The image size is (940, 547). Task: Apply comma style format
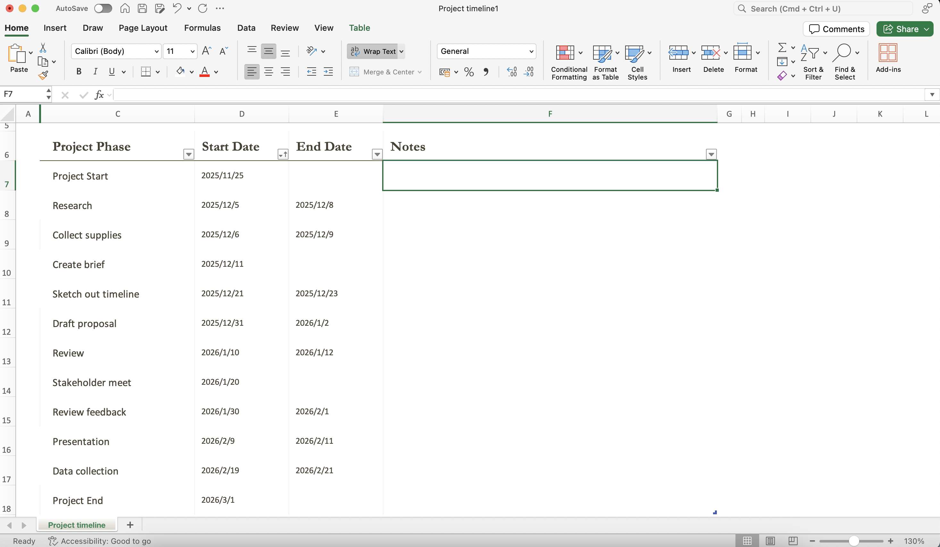click(486, 72)
